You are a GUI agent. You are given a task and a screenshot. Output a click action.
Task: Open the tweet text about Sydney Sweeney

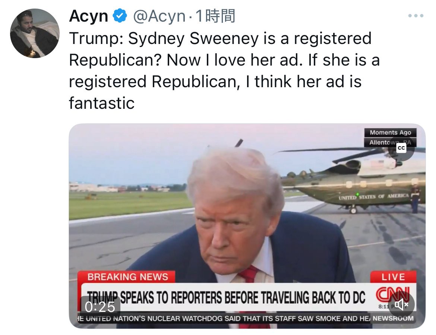[x=224, y=70]
